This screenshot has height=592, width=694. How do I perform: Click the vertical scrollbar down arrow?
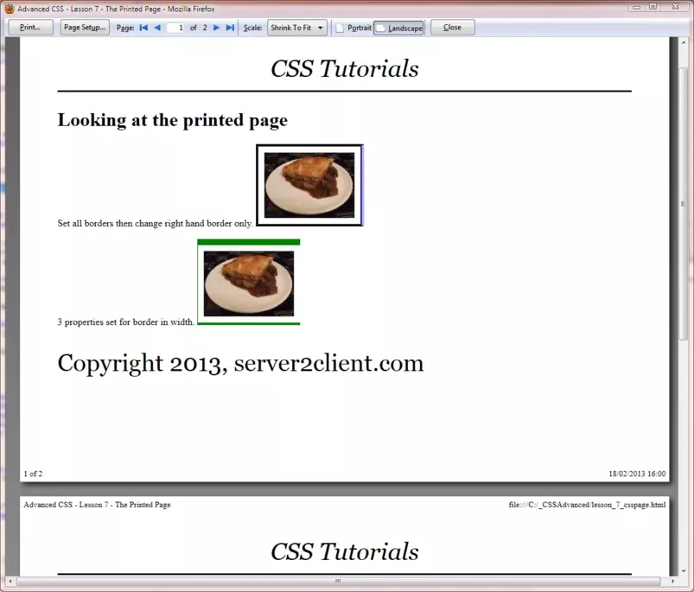(x=684, y=570)
